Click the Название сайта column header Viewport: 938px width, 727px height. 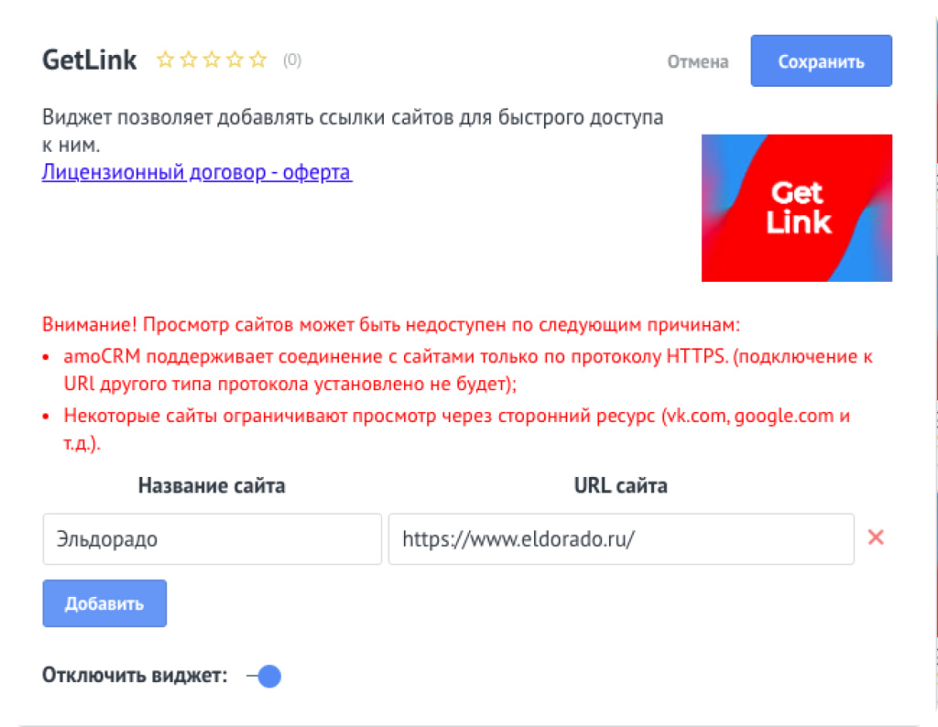point(212,485)
